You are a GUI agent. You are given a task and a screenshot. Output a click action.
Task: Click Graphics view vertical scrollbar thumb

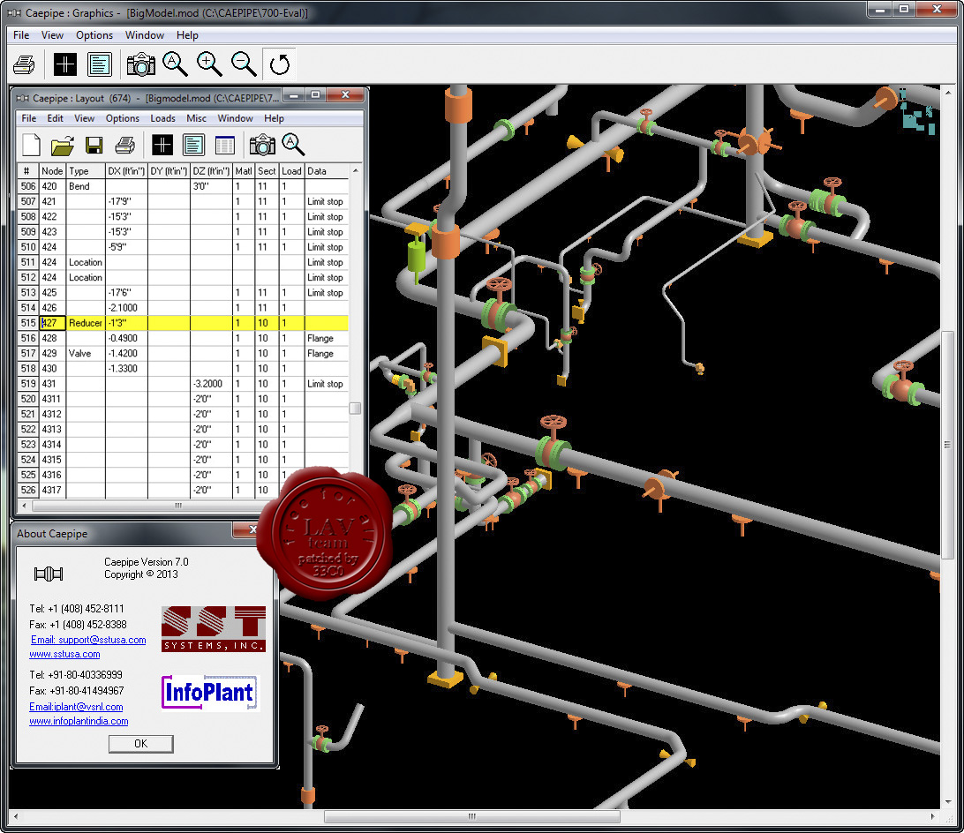(x=946, y=445)
